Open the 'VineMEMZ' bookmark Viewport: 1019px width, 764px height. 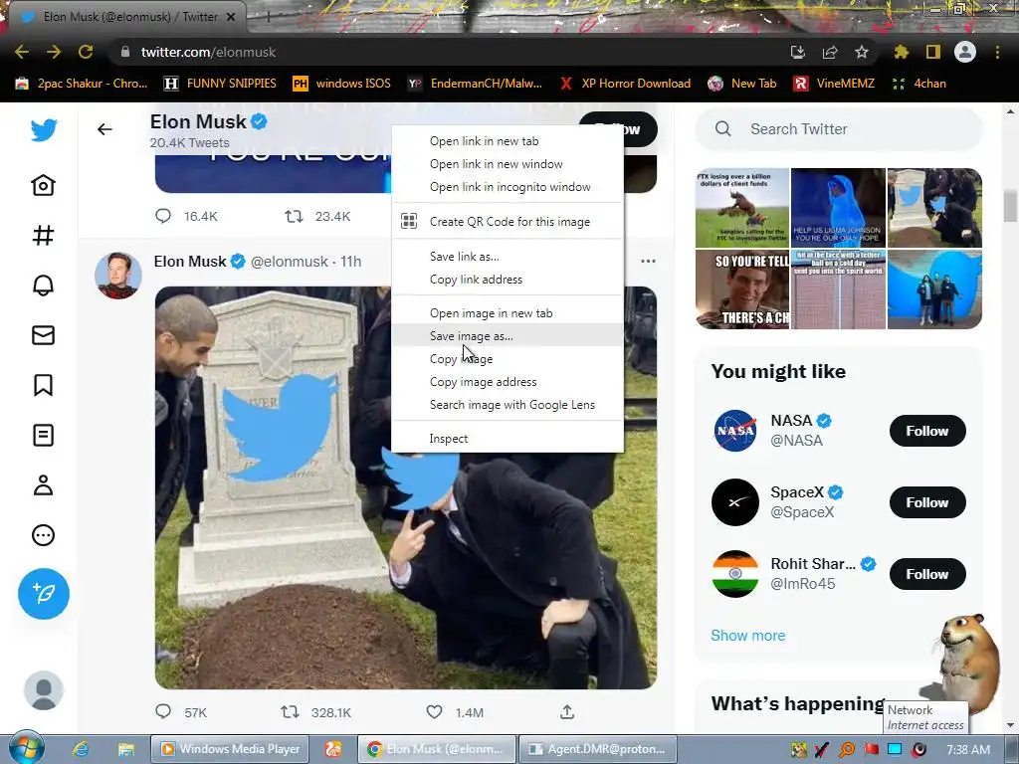tap(834, 84)
